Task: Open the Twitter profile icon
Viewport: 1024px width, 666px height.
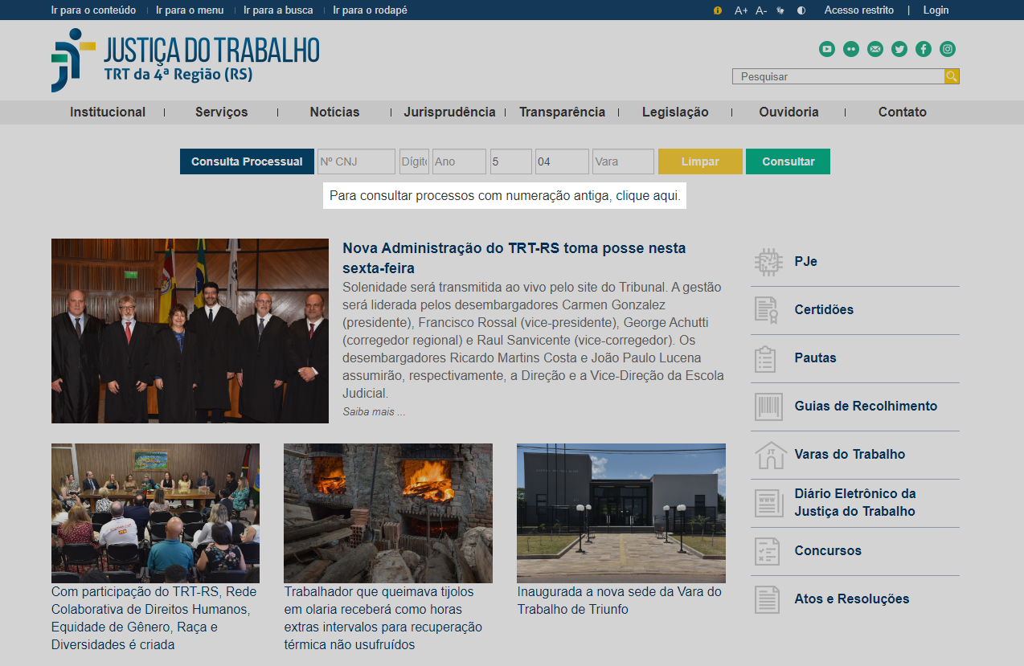Action: (x=899, y=49)
